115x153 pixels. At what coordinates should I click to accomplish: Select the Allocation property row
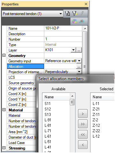[25, 66]
